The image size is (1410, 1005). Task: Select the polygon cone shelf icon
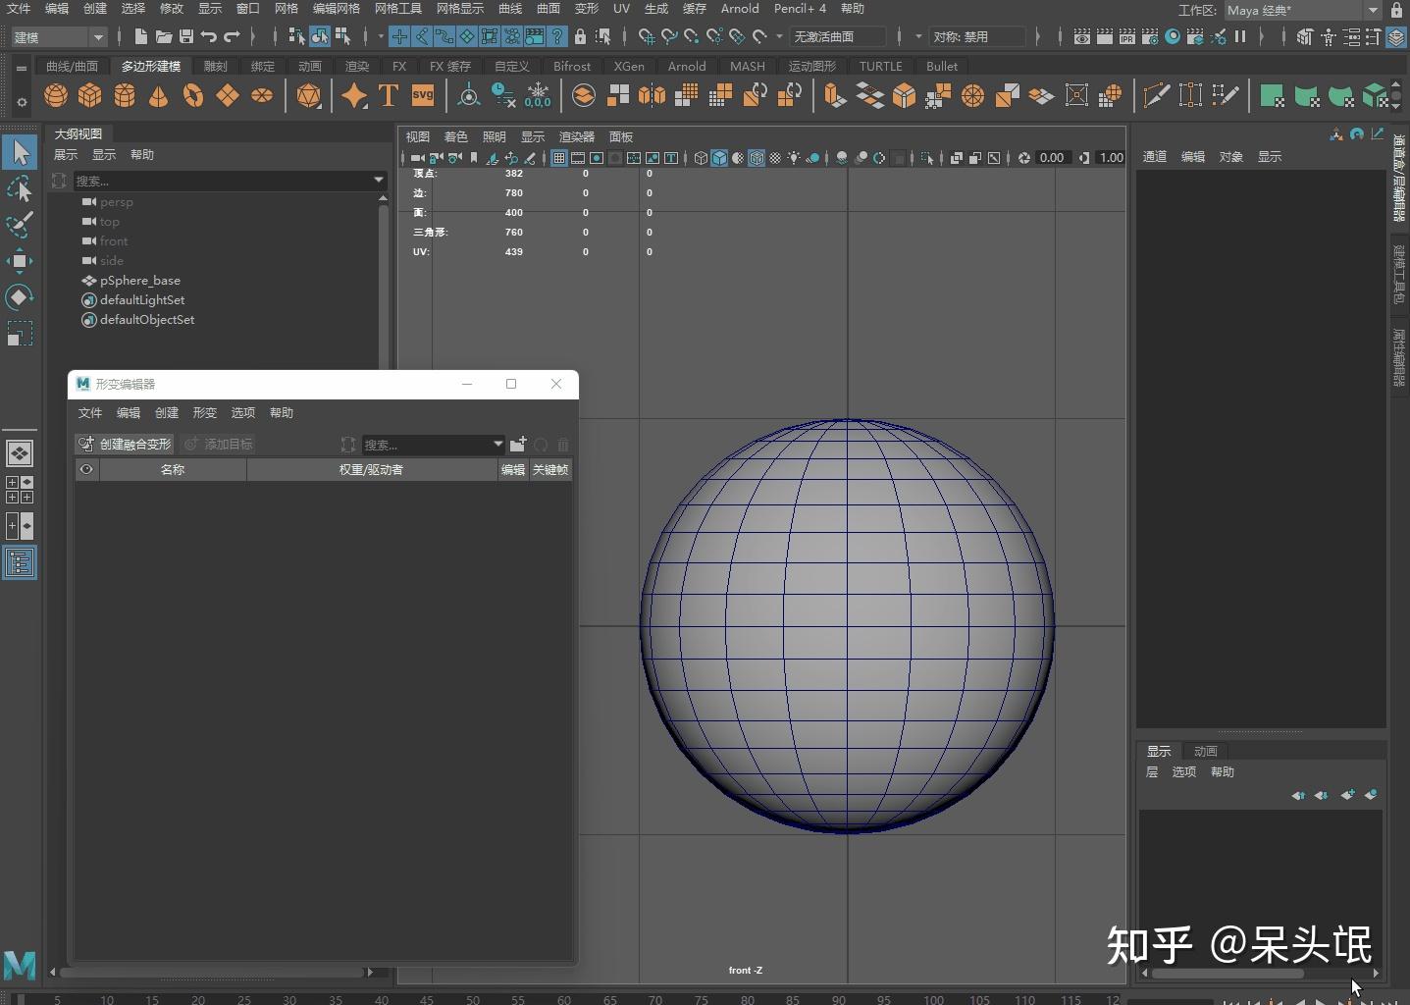point(158,95)
